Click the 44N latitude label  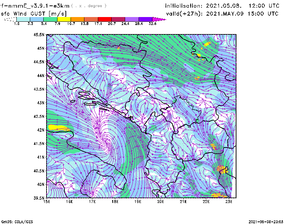[x=41, y=75]
